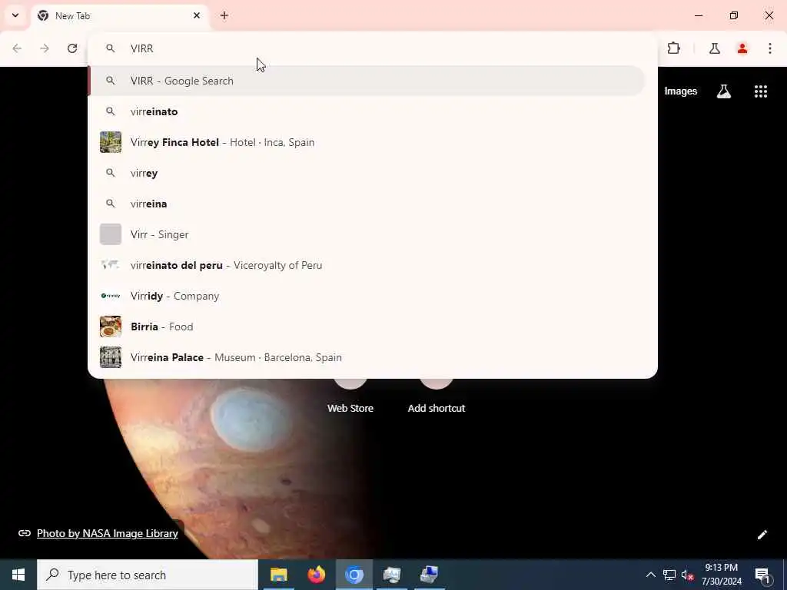This screenshot has width=787, height=590.
Task: Open the Google apps grid
Action: 760,91
